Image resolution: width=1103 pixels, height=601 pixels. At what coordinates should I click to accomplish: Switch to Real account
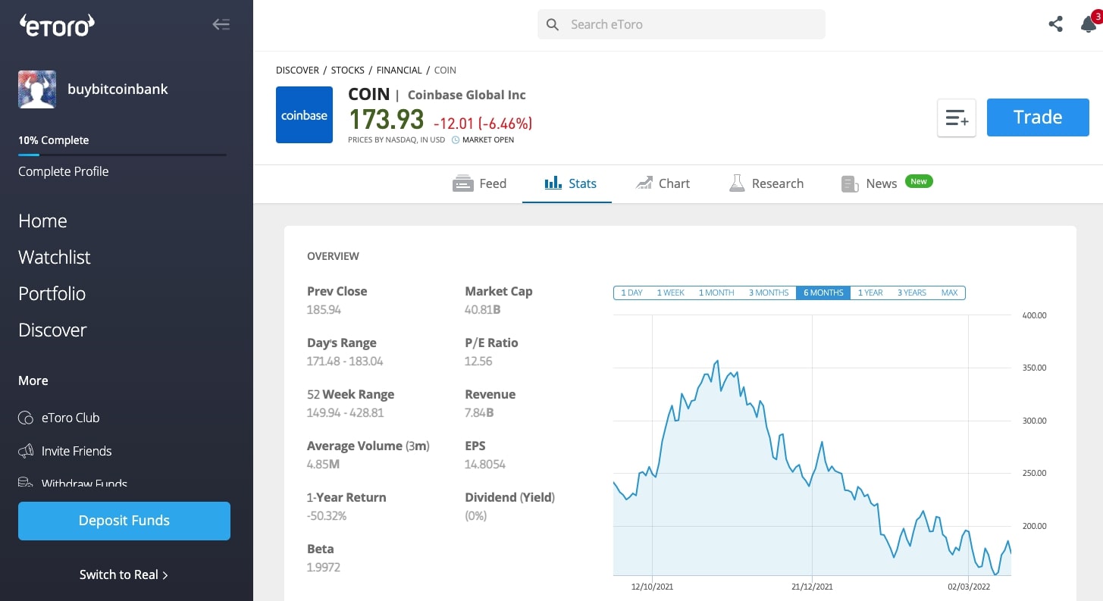click(124, 574)
